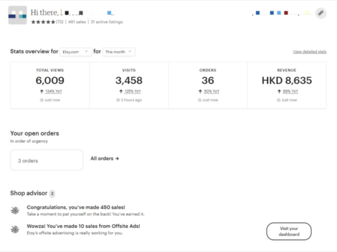Click the Shop advisor count badge

coord(52,194)
